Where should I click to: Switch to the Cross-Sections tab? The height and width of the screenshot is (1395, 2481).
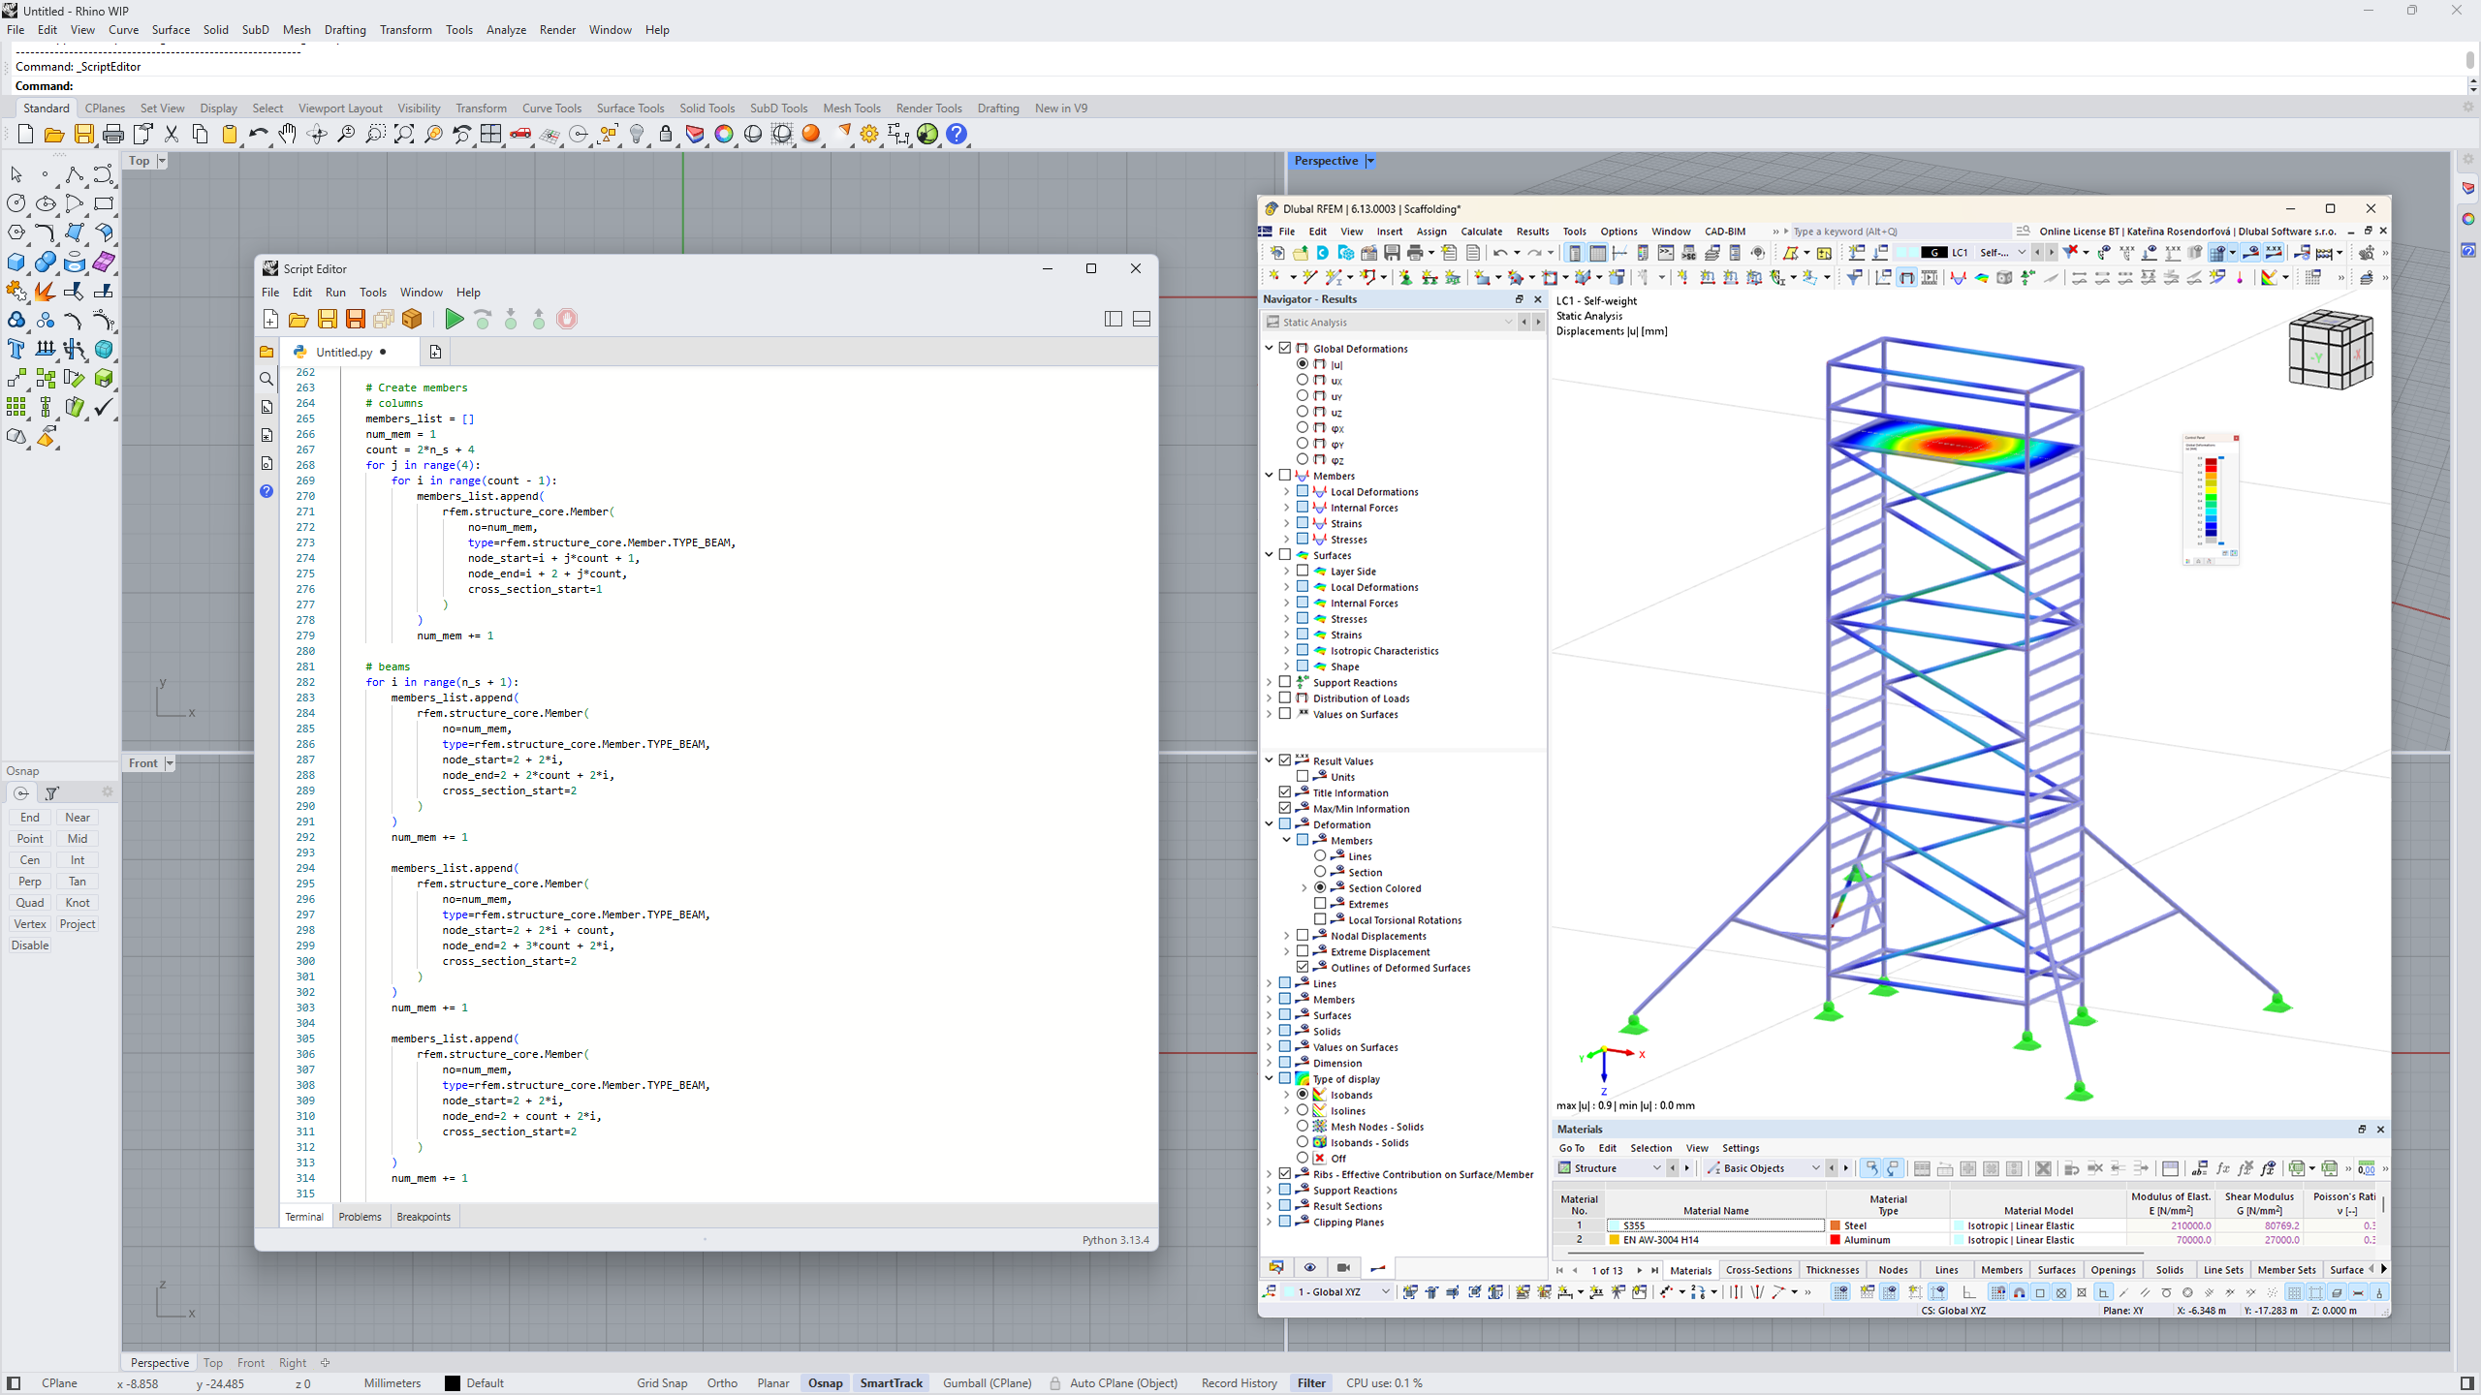1758,1269
